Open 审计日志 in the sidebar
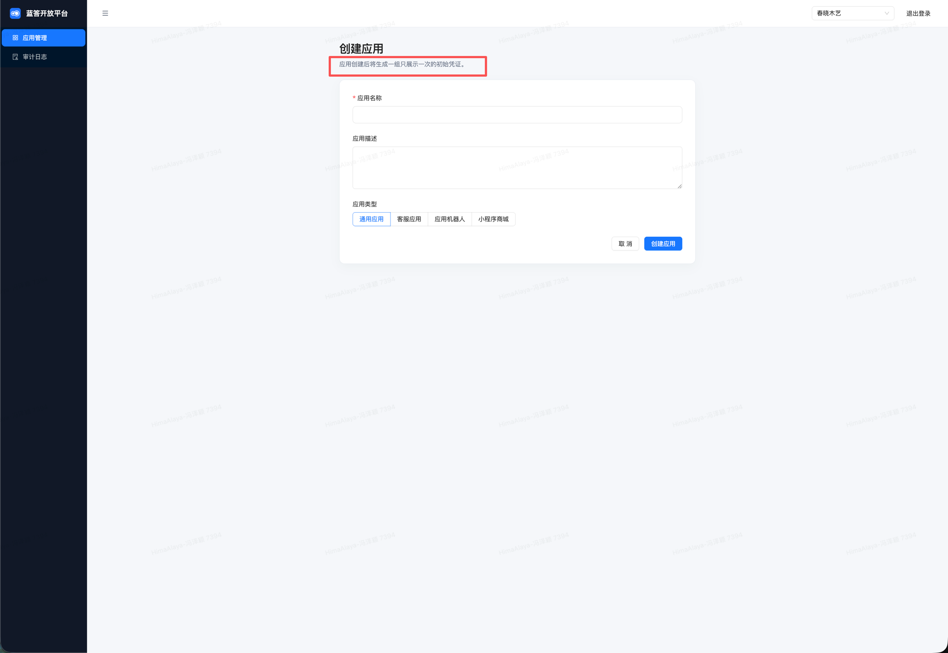 click(44, 57)
